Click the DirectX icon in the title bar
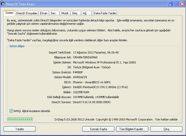Viewport: 186px width, 136px height. tap(3, 4)
